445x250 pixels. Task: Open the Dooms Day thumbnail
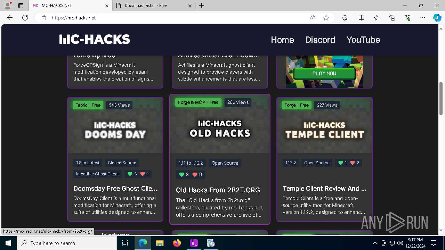coord(115,125)
